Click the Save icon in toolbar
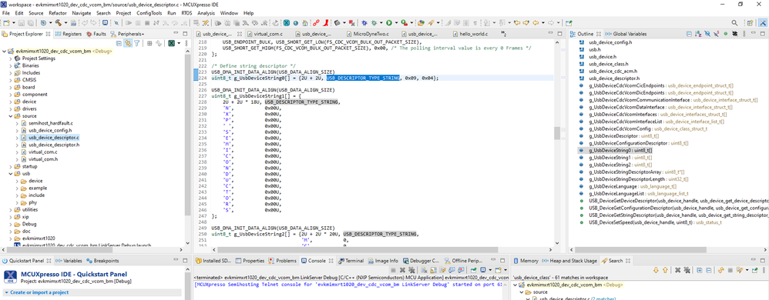Screen dimensions: 769x300 click(22, 22)
